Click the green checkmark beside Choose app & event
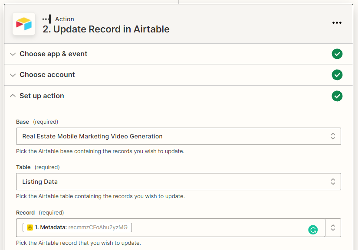Viewport: 358px width, 250px height. (337, 54)
